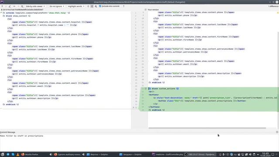This screenshot has width=279, height=157.
Task: Open diff help question mark
Action: (x=124, y=6)
